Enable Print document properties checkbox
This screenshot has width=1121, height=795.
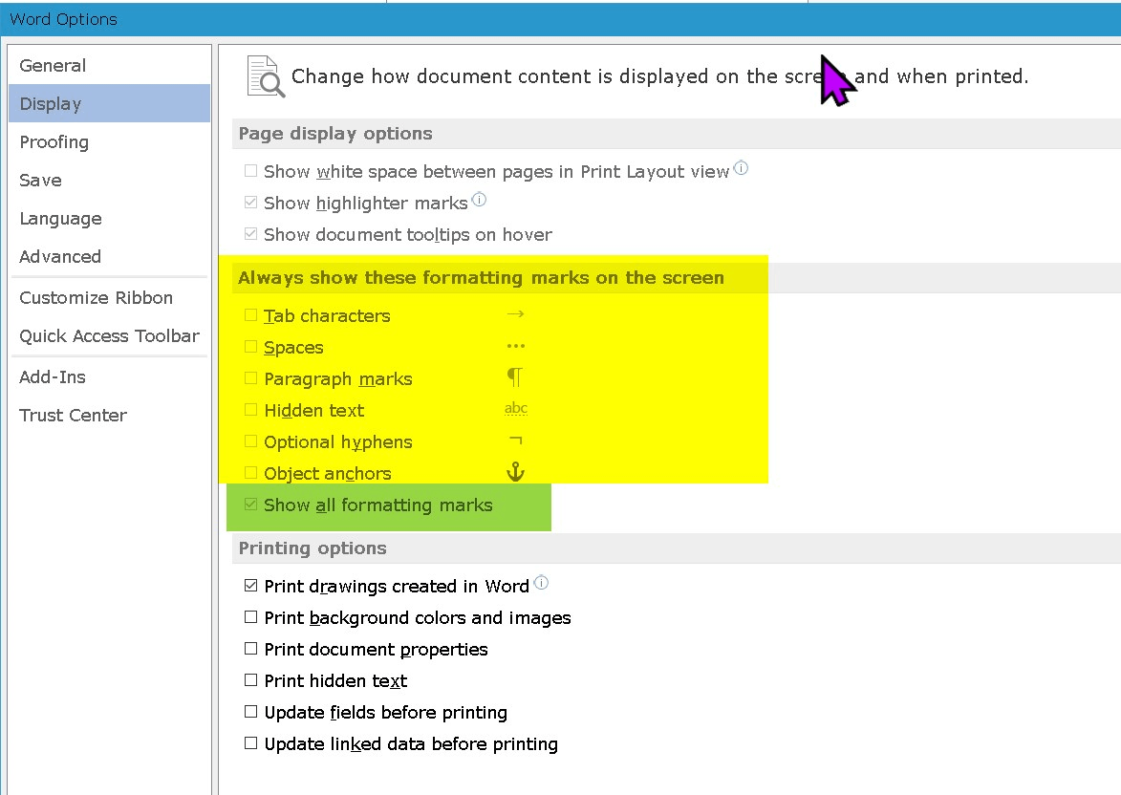pyautogui.click(x=250, y=649)
